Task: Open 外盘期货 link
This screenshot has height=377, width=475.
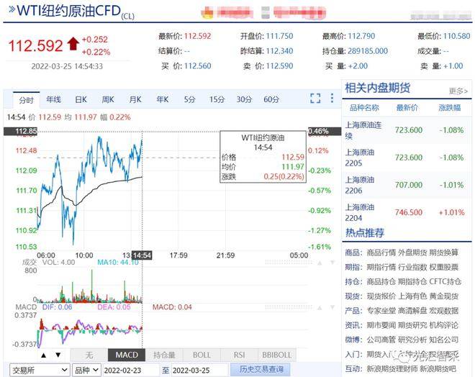Action: pyautogui.click(x=412, y=253)
